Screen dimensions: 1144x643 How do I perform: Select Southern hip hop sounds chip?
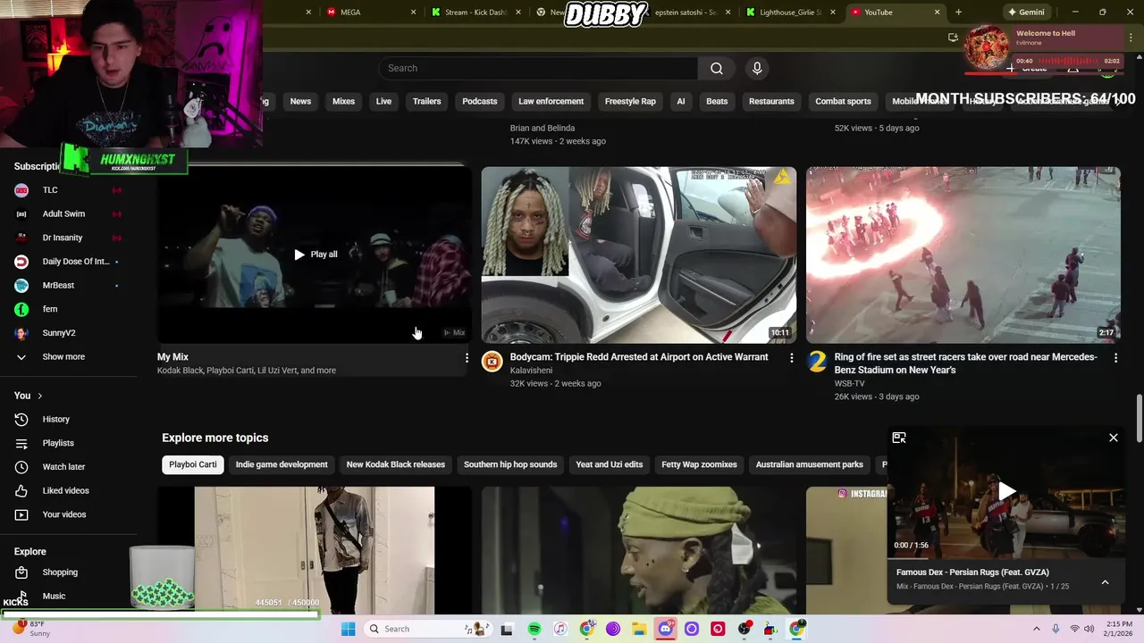pyautogui.click(x=510, y=464)
